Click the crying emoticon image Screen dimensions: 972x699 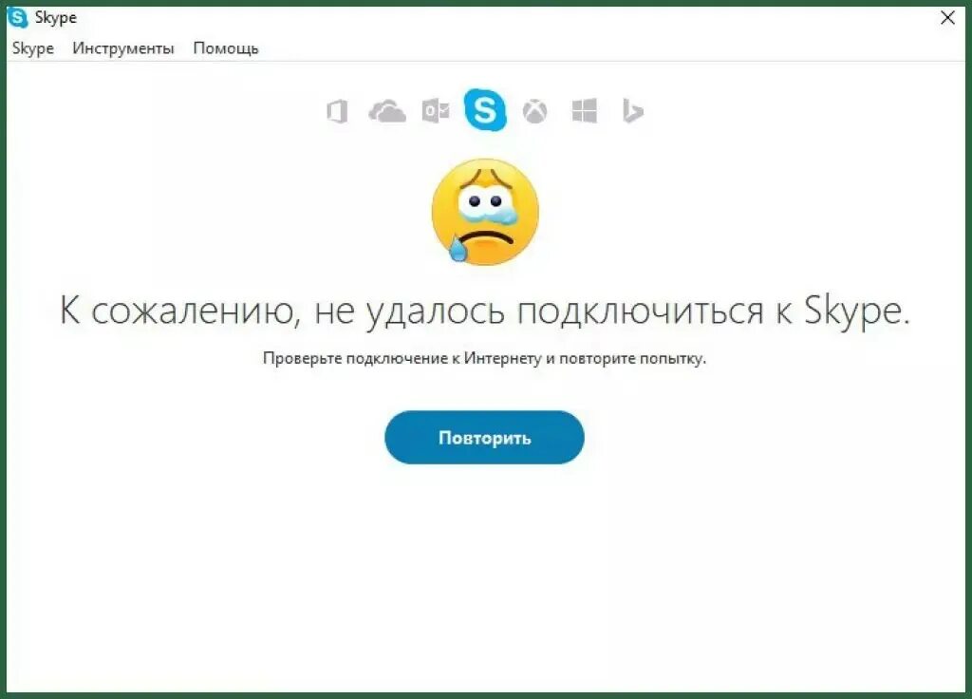(x=485, y=212)
